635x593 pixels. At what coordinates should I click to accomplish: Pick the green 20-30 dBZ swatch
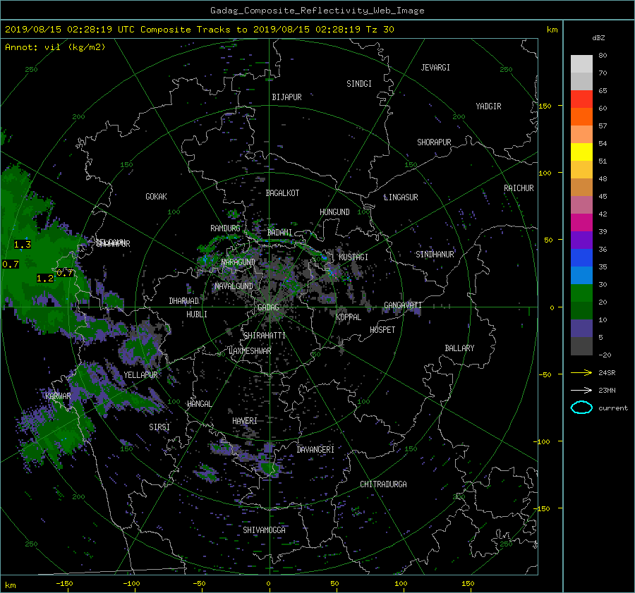coord(581,293)
